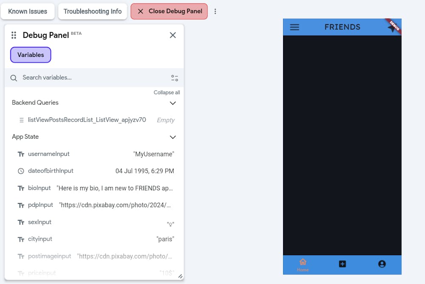Click the search magnifier icon
The width and height of the screenshot is (425, 284).
tap(14, 78)
